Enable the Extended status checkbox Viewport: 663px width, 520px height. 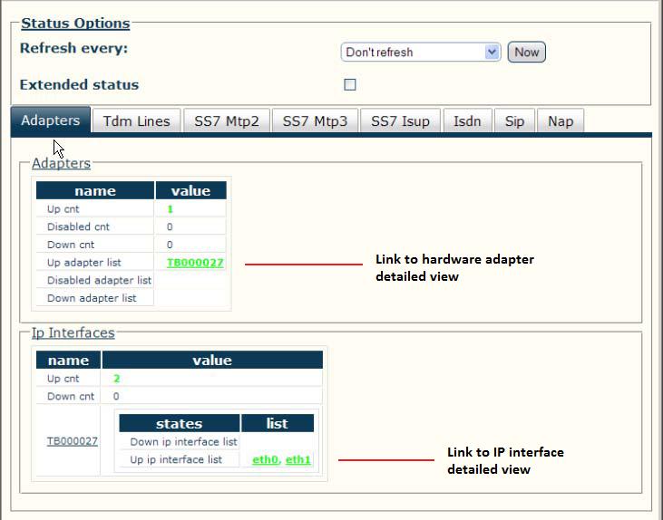click(x=350, y=84)
